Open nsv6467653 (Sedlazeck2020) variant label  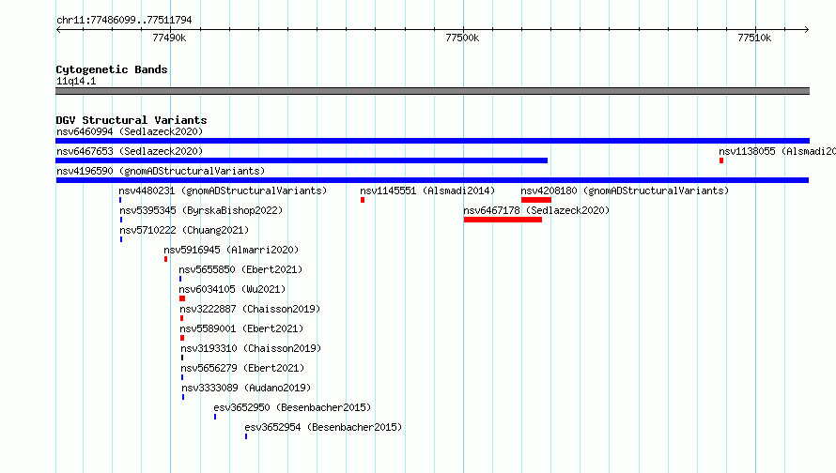[130, 151]
